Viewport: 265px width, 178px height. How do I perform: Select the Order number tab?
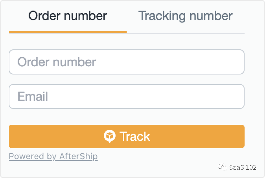(x=68, y=16)
